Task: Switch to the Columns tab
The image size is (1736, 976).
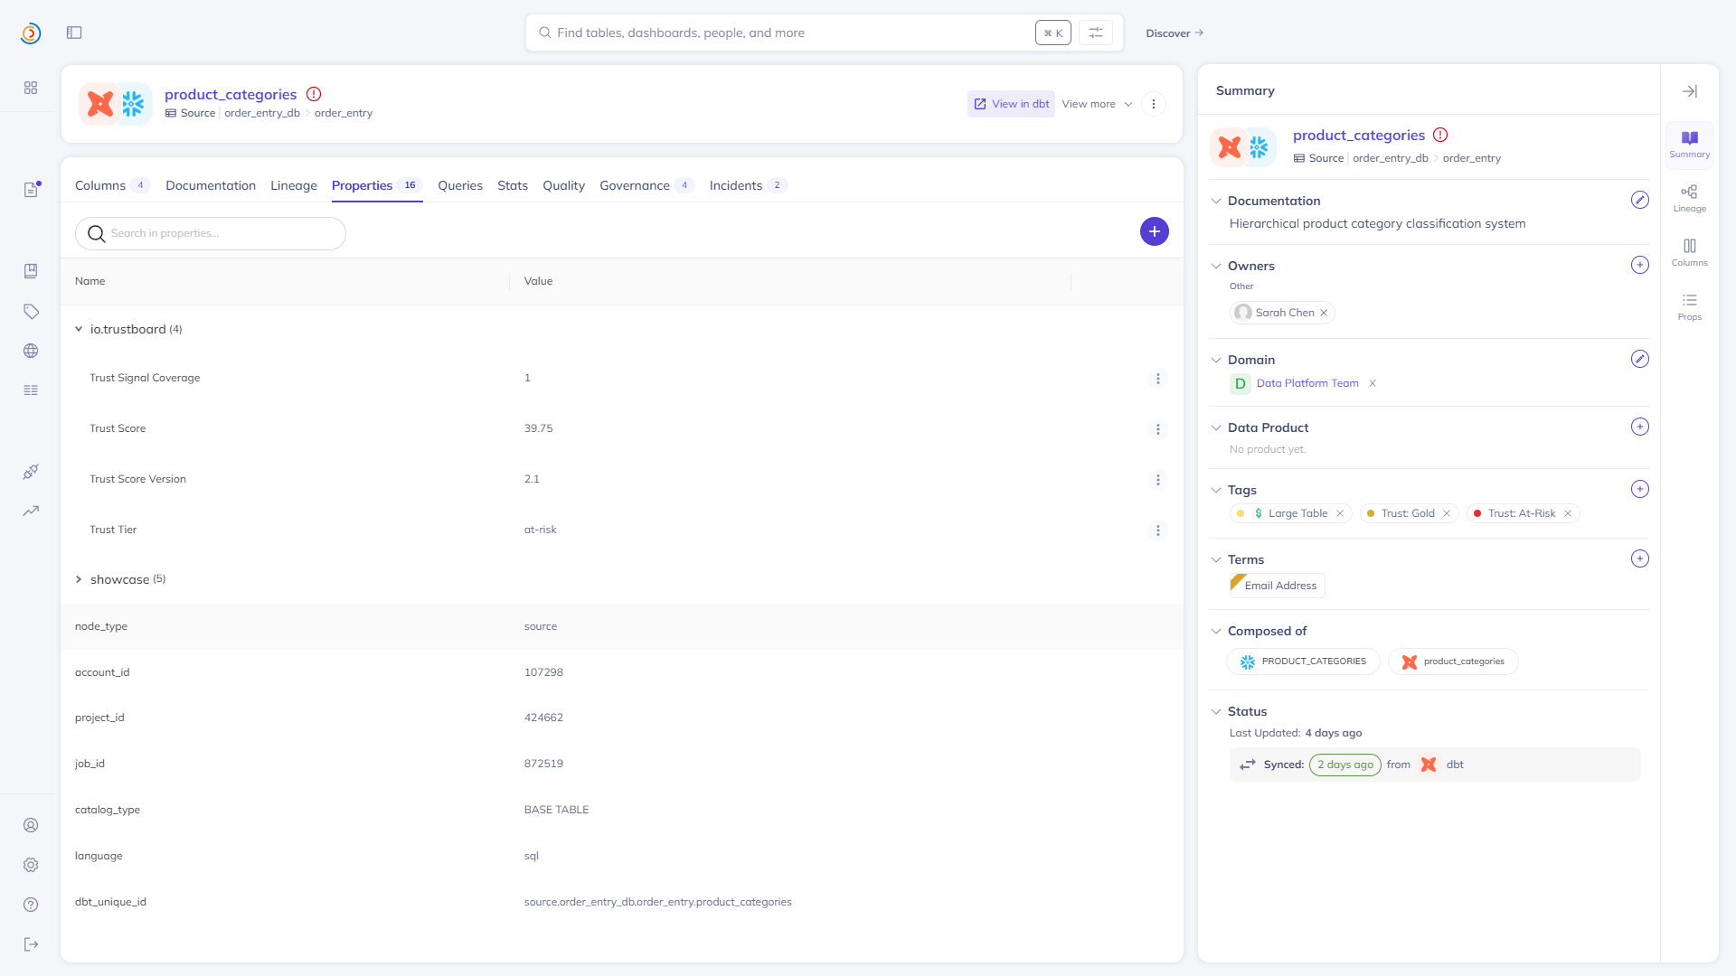Action: (x=112, y=185)
